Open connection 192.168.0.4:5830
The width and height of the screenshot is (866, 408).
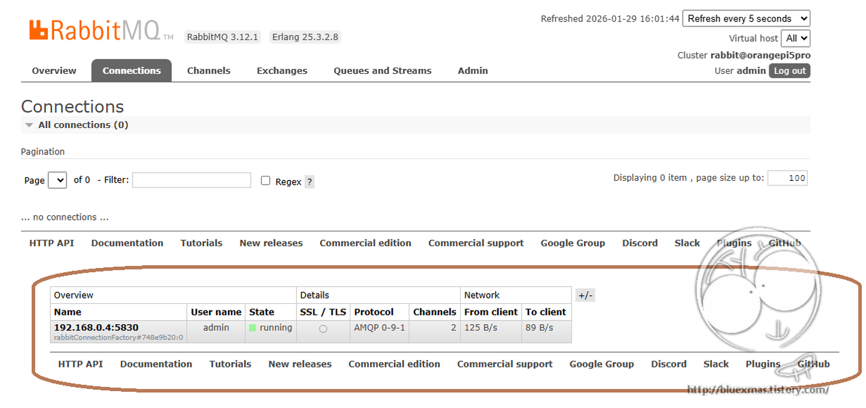click(x=96, y=327)
